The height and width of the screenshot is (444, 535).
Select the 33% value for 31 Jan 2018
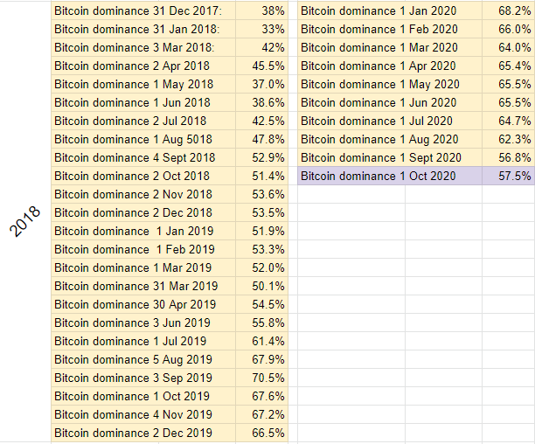click(261, 30)
